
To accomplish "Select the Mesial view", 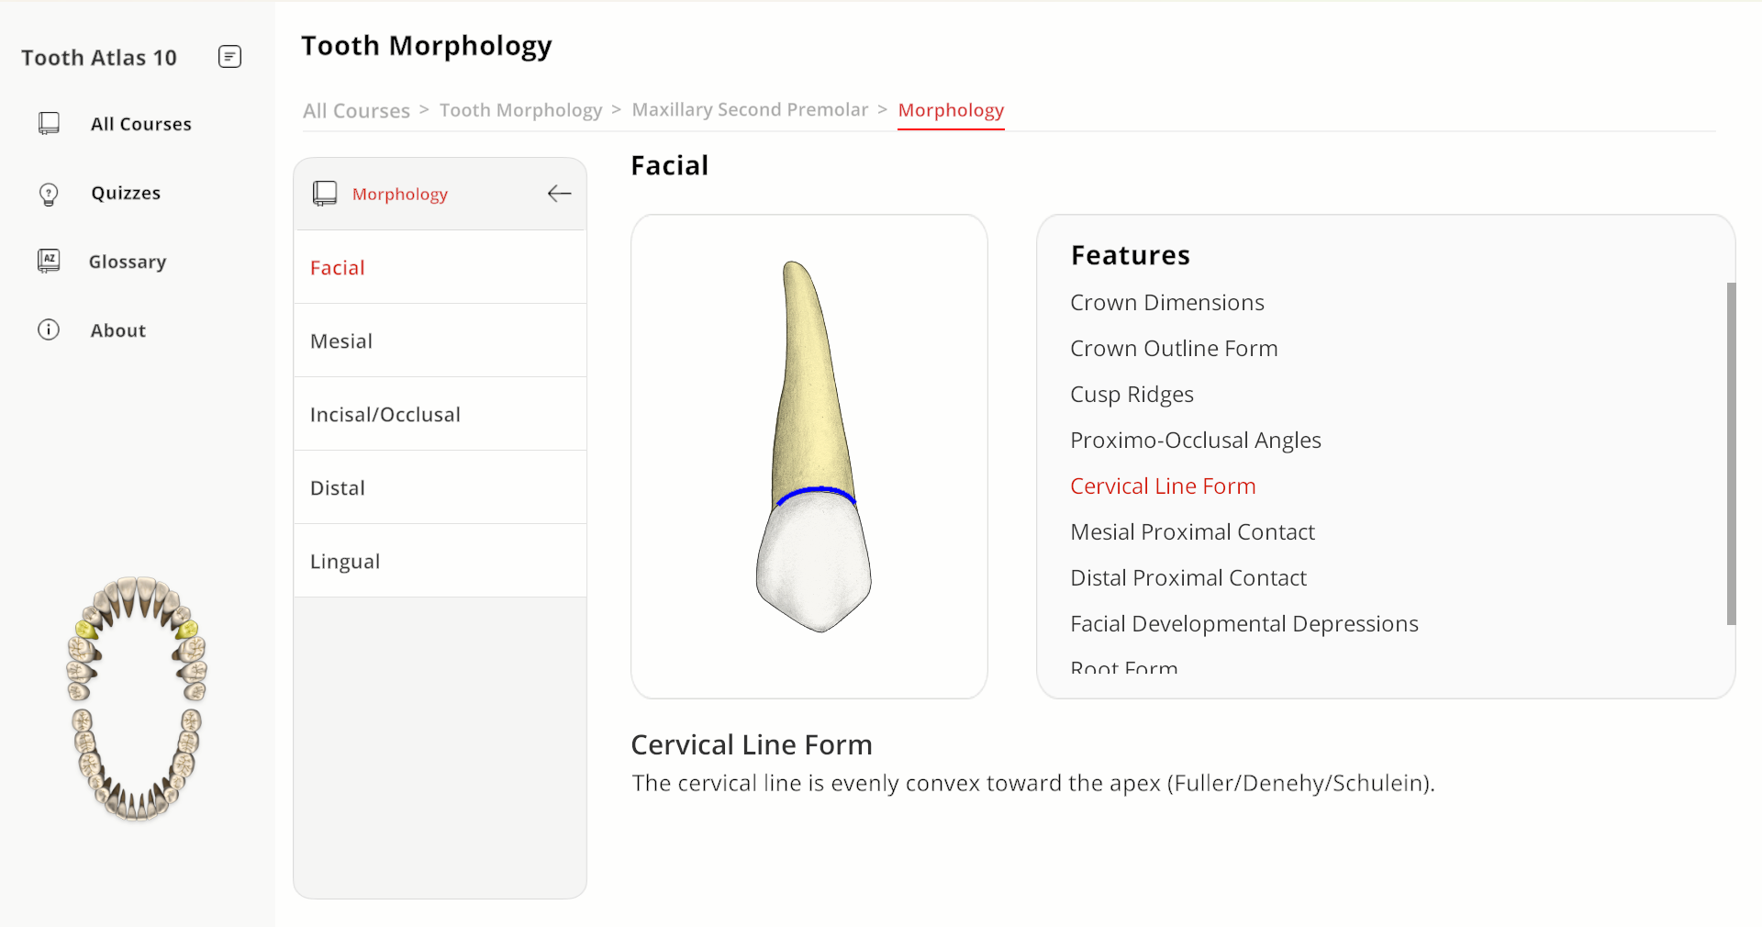I will [440, 341].
